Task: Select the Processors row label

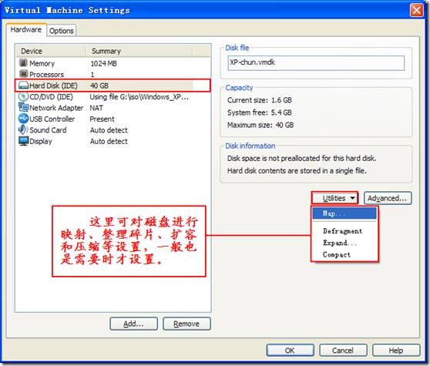Action: [46, 74]
